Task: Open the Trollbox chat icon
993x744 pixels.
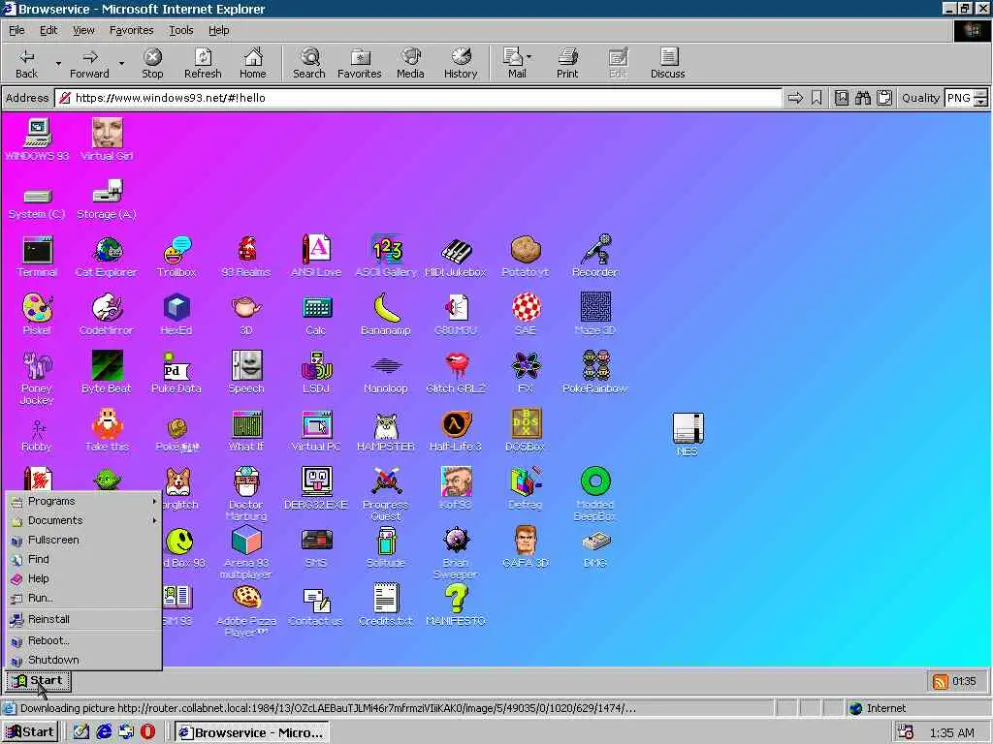Action: coord(176,256)
